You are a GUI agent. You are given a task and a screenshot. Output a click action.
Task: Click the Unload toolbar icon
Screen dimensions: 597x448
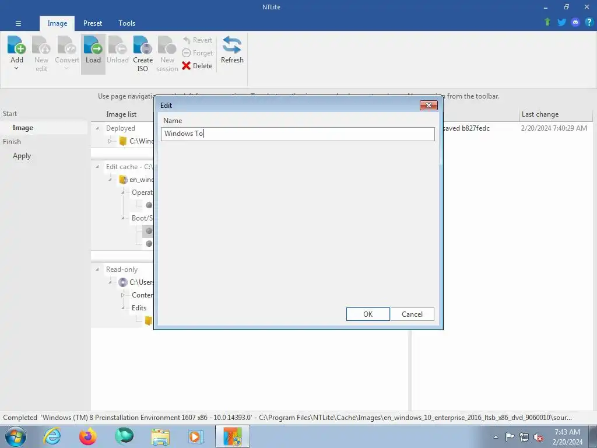(x=118, y=45)
